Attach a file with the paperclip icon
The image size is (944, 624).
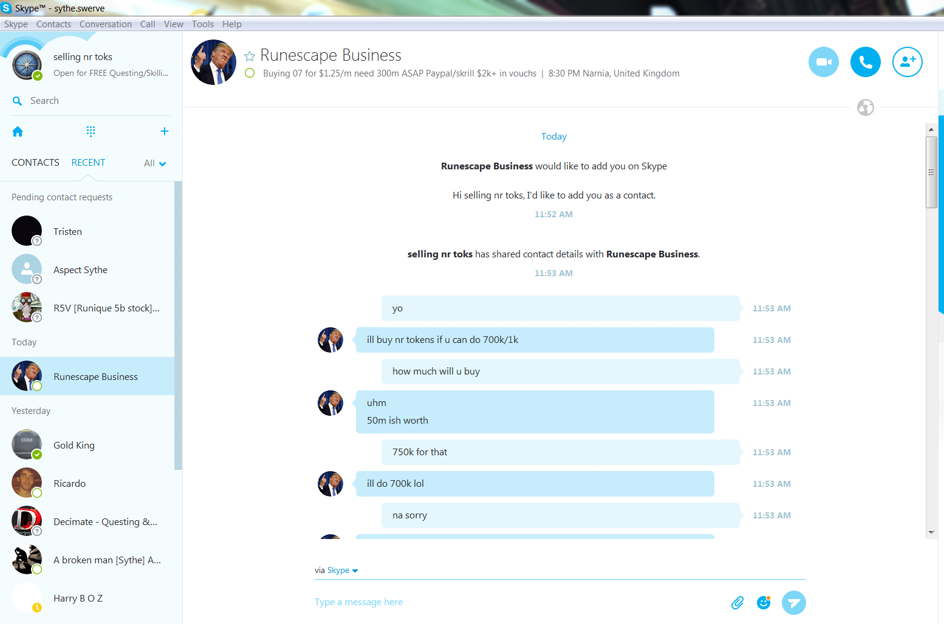point(737,603)
